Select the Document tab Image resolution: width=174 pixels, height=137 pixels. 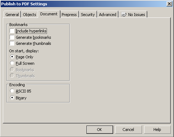tap(49, 14)
